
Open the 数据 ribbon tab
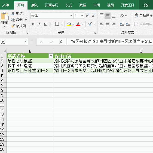(x=83, y=5)
